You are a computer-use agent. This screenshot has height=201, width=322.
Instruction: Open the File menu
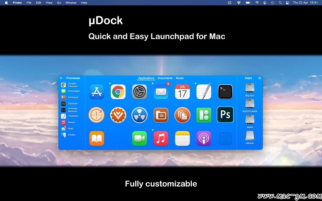click(29, 3)
